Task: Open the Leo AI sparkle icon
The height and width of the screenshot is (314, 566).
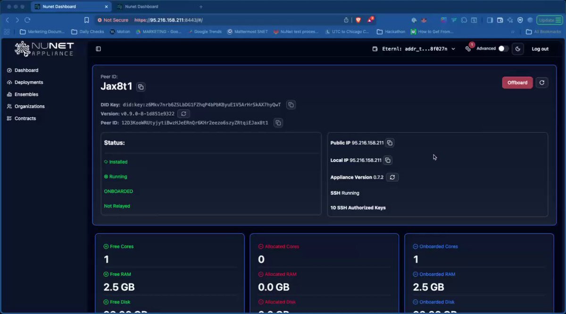Action: [510, 20]
